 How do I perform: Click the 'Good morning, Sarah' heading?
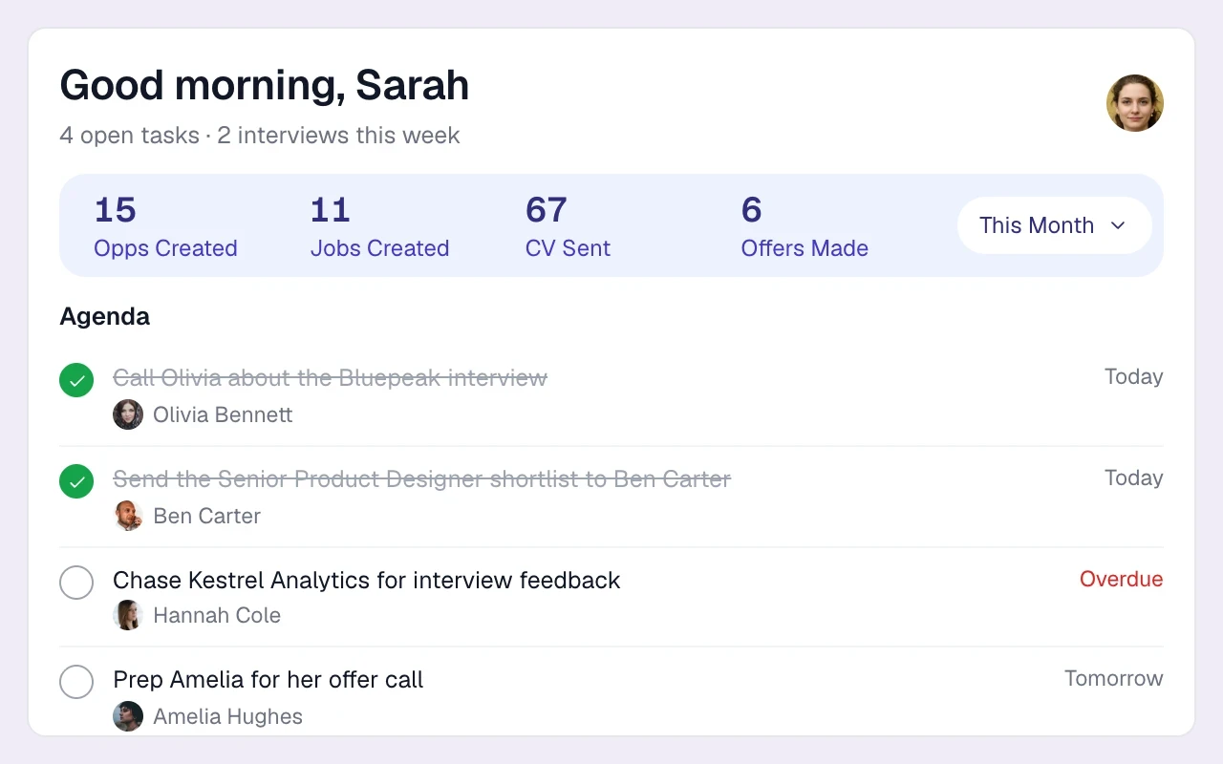tap(265, 85)
